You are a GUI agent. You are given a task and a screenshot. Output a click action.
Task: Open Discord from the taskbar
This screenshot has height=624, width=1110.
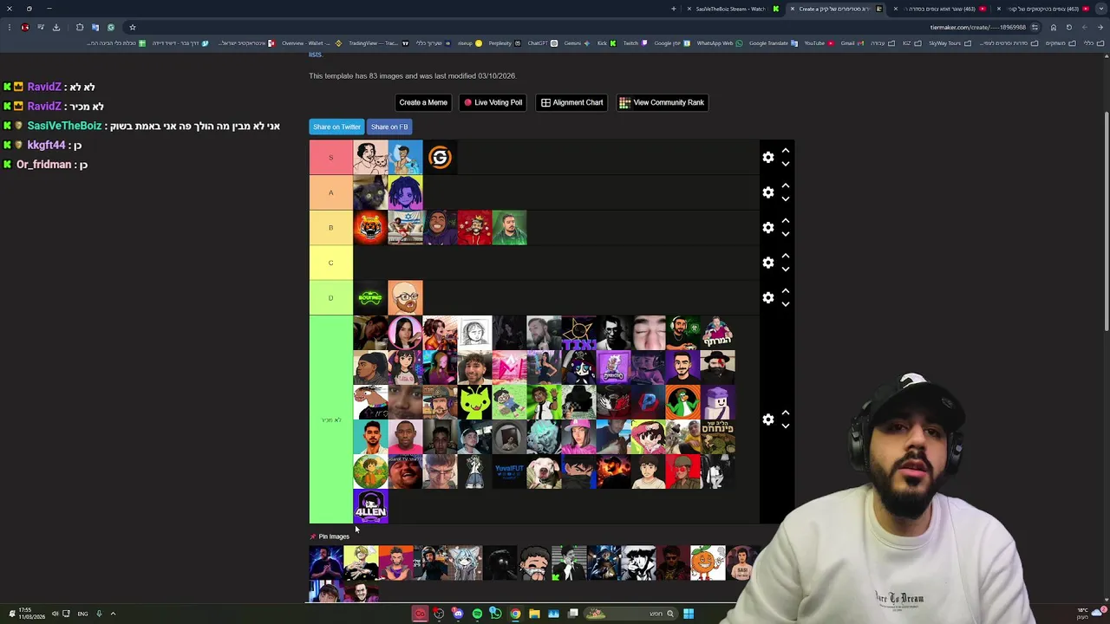click(x=458, y=614)
